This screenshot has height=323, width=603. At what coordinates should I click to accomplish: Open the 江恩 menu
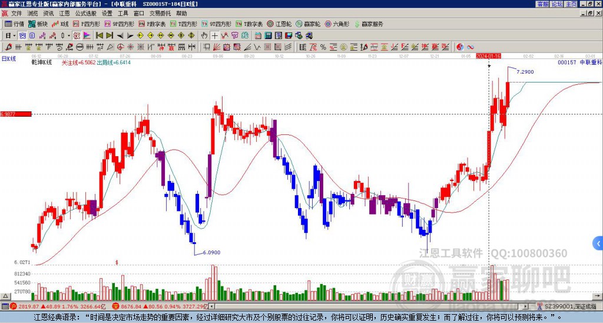[64, 14]
